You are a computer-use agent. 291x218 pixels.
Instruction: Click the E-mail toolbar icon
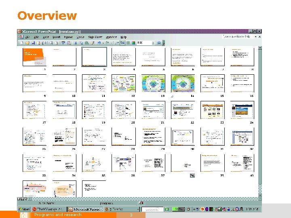point(44,43)
